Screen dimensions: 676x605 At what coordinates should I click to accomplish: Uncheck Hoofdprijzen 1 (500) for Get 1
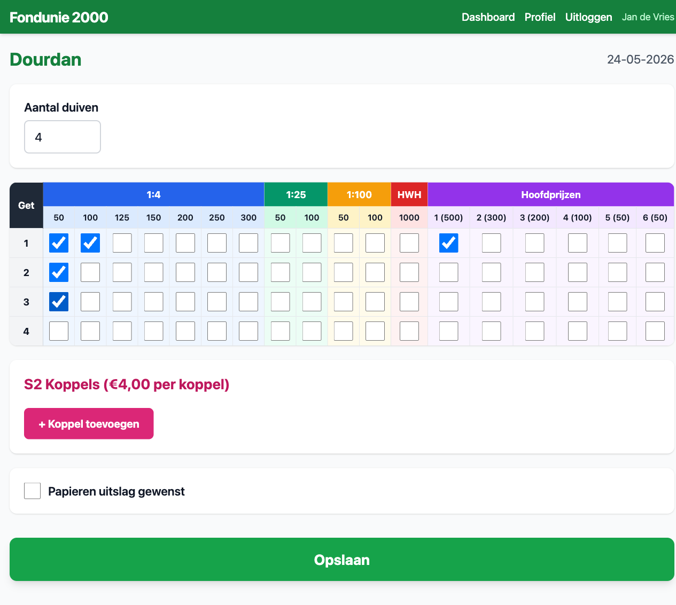(449, 243)
